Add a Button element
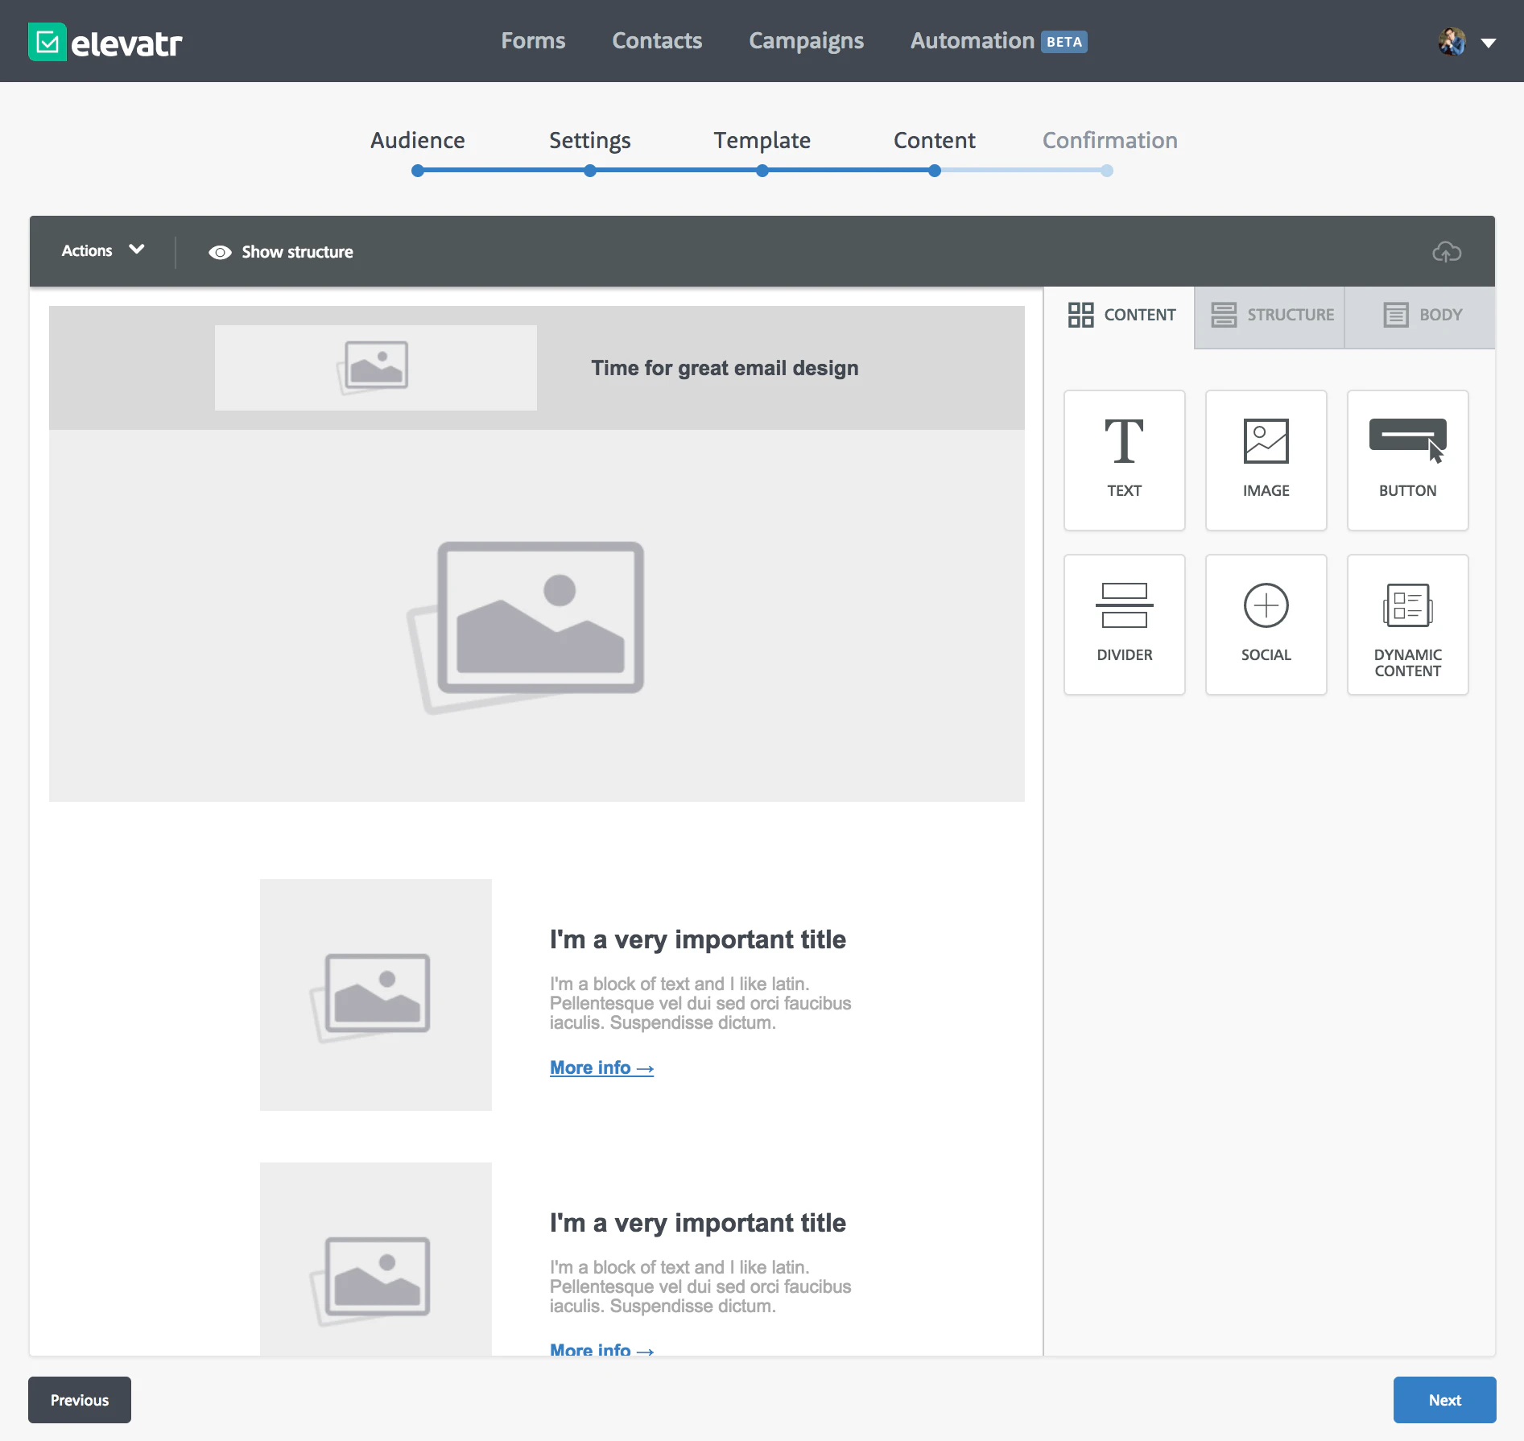This screenshot has width=1524, height=1441. (x=1407, y=459)
